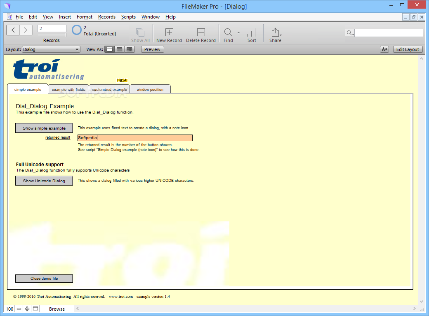This screenshot has height=316, width=429.
Task: Click the quick find magnifier icon
Action: [349, 33]
